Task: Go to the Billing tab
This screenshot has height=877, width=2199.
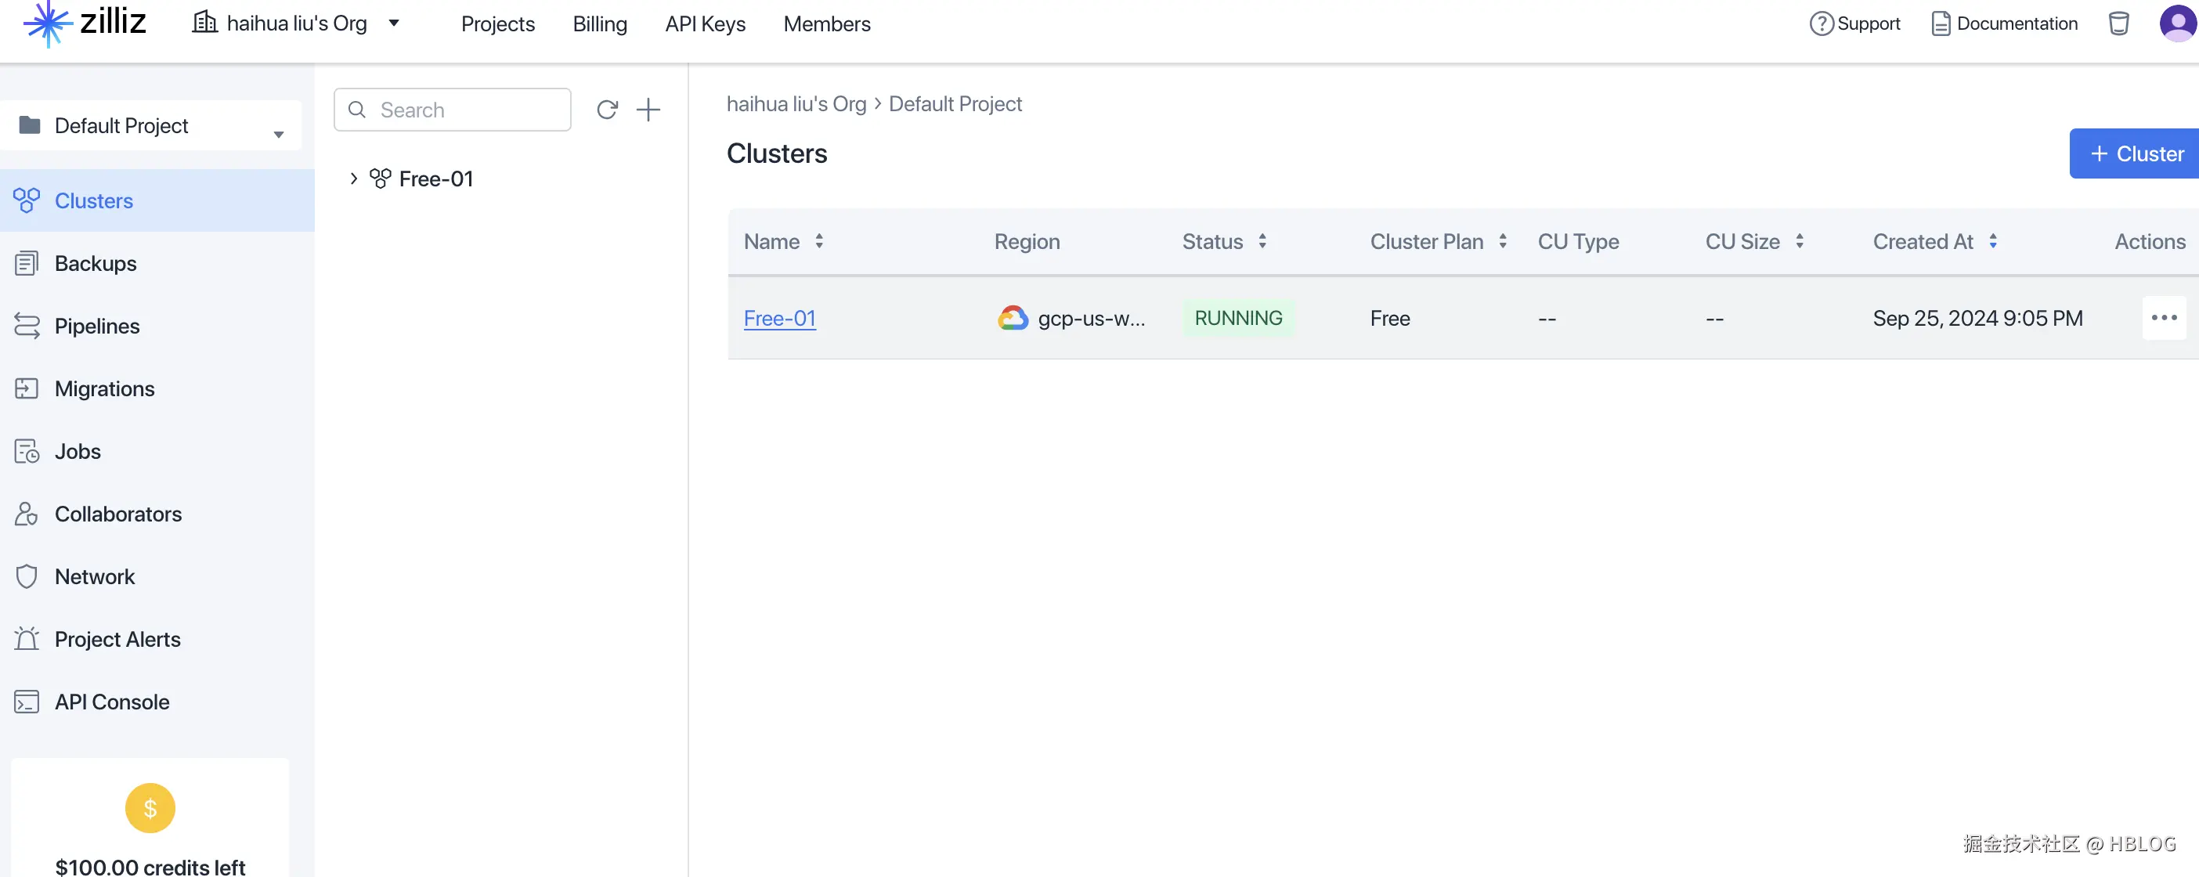Action: click(599, 24)
